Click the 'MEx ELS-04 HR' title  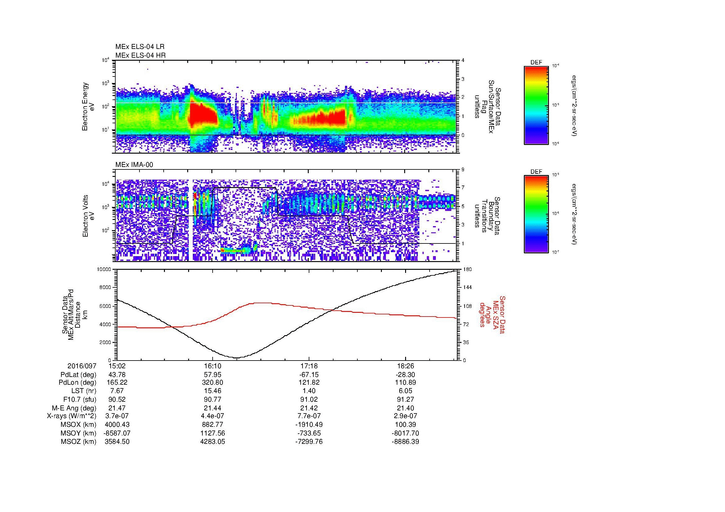[x=140, y=55]
